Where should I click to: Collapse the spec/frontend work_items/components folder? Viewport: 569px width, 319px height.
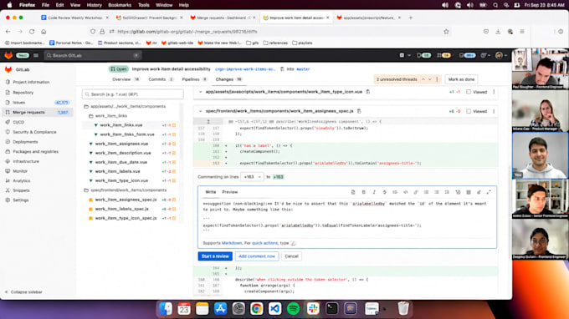tap(126, 190)
